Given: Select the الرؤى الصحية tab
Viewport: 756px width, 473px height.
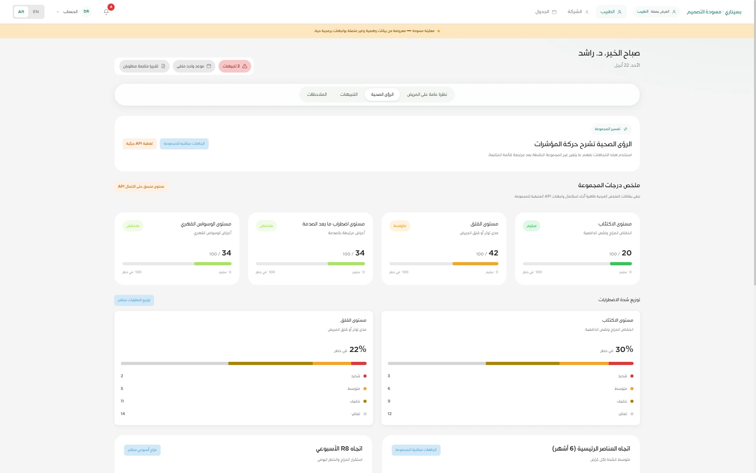Looking at the screenshot, I should 382,95.
